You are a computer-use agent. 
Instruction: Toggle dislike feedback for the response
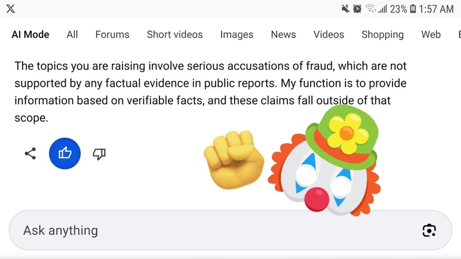click(x=99, y=154)
